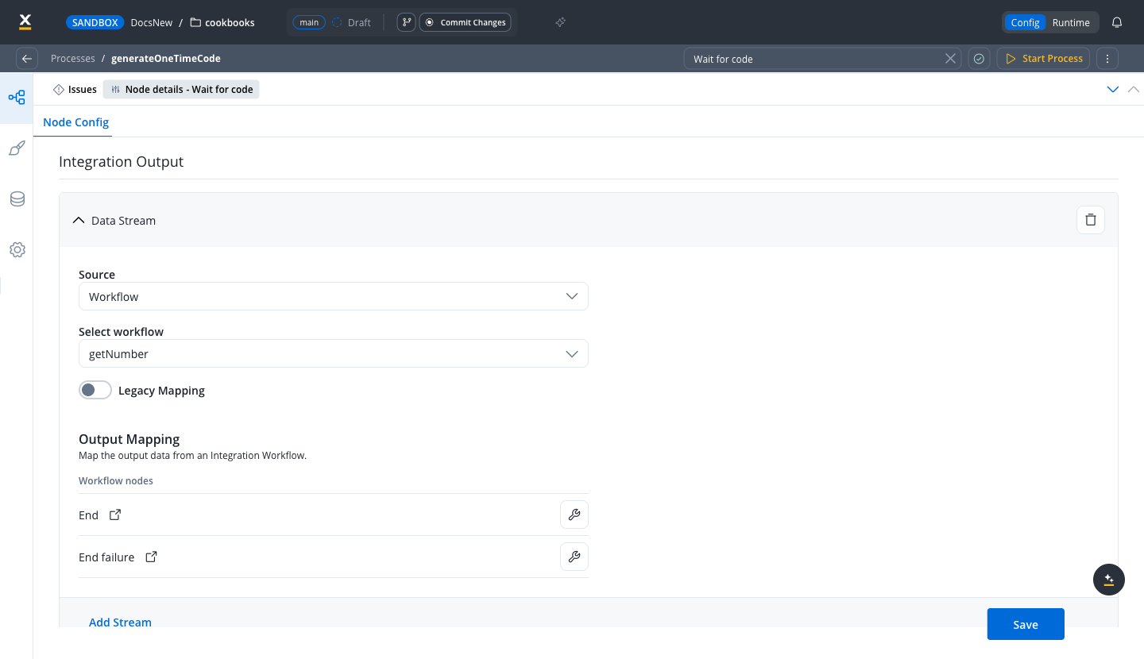Open the data model database icon

pyautogui.click(x=17, y=199)
